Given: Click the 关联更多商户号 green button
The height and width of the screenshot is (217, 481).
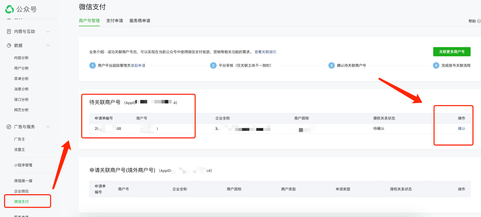Looking at the screenshot, I should pos(451,52).
